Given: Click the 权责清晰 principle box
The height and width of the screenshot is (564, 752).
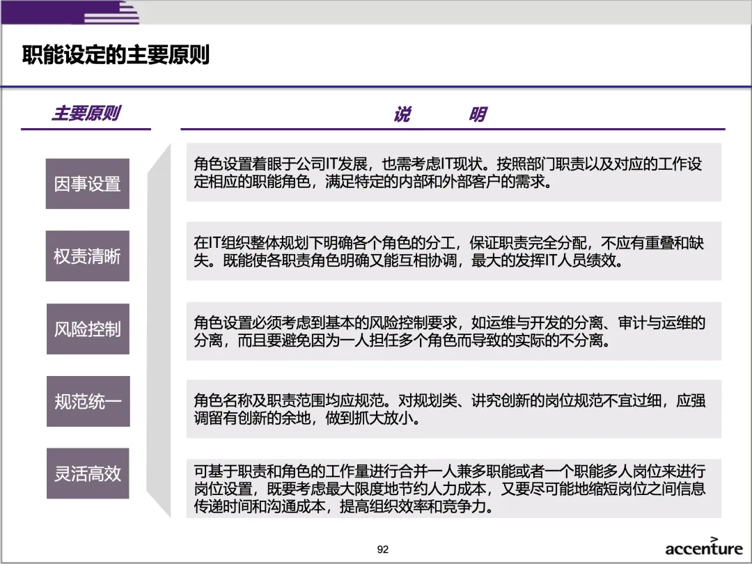Looking at the screenshot, I should click(x=88, y=256).
